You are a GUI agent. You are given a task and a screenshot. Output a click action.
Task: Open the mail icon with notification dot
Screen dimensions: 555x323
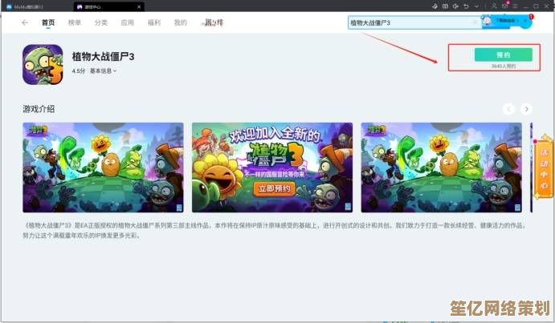(505, 6)
